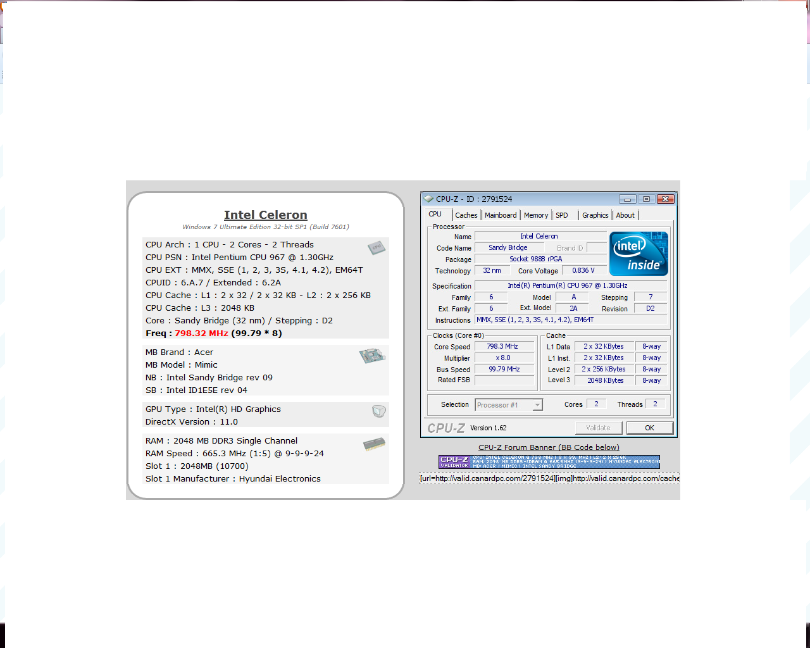Screen dimensions: 810x648
Task: Click the 'DirectX Version : 11.0' line
Action: 192,422
